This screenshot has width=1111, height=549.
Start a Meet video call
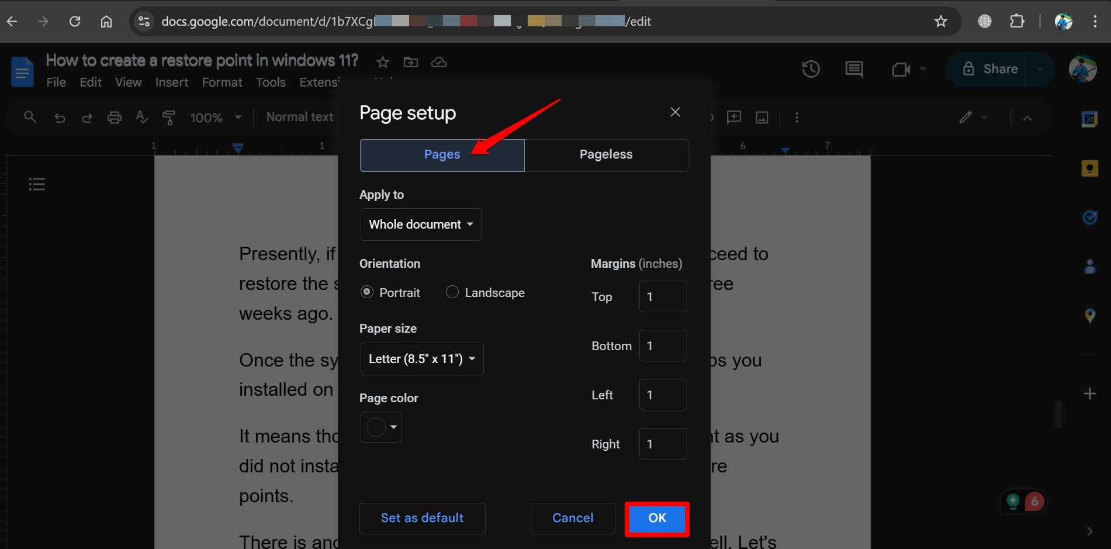click(901, 69)
